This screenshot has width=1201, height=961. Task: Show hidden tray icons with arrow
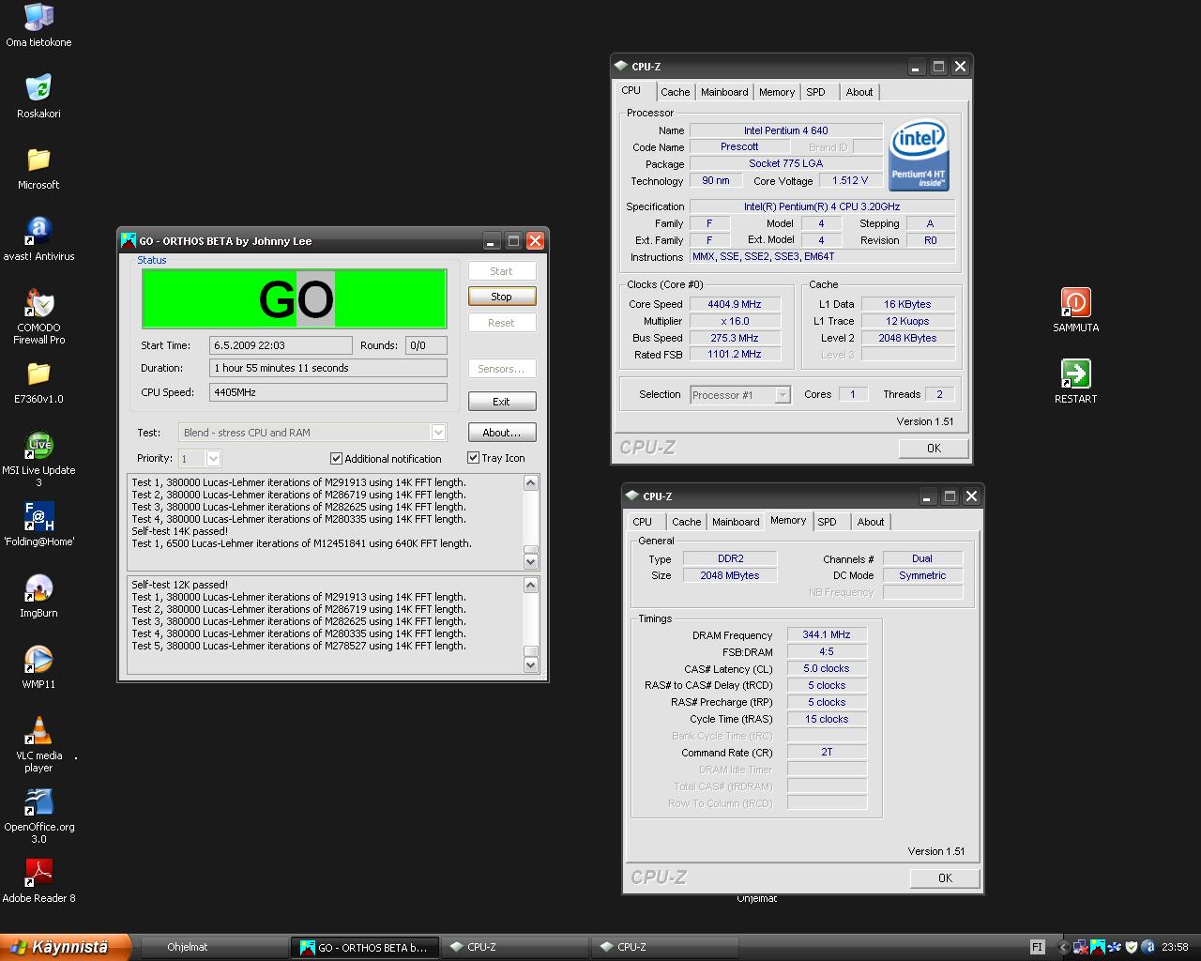pyautogui.click(x=1063, y=947)
